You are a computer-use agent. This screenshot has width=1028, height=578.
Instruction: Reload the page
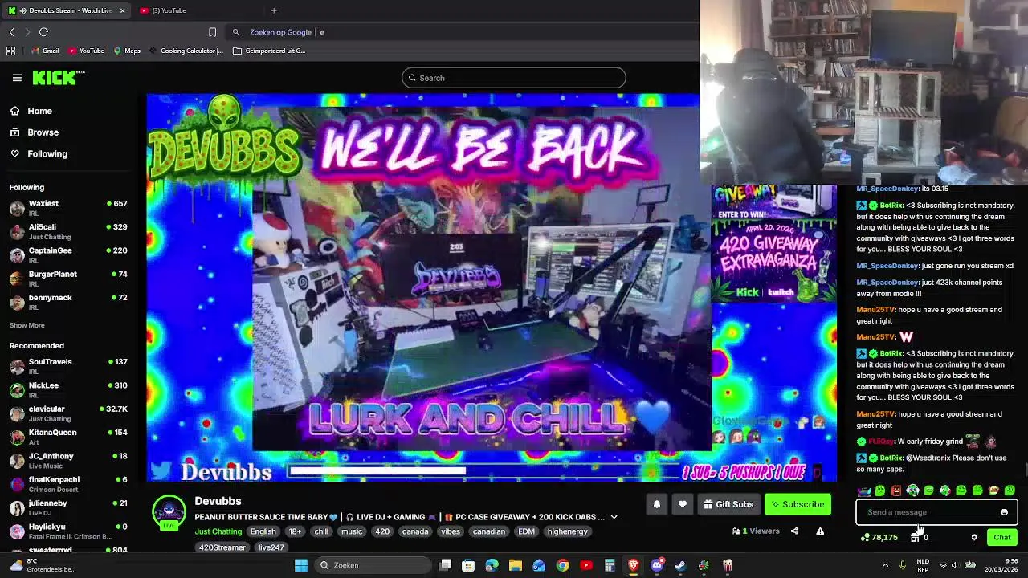[x=43, y=32]
